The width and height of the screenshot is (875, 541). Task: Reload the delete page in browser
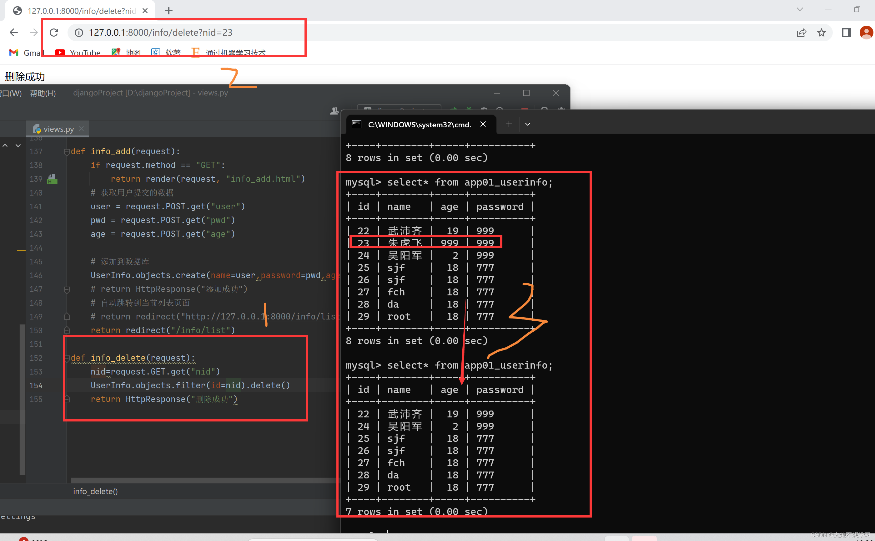click(x=54, y=33)
